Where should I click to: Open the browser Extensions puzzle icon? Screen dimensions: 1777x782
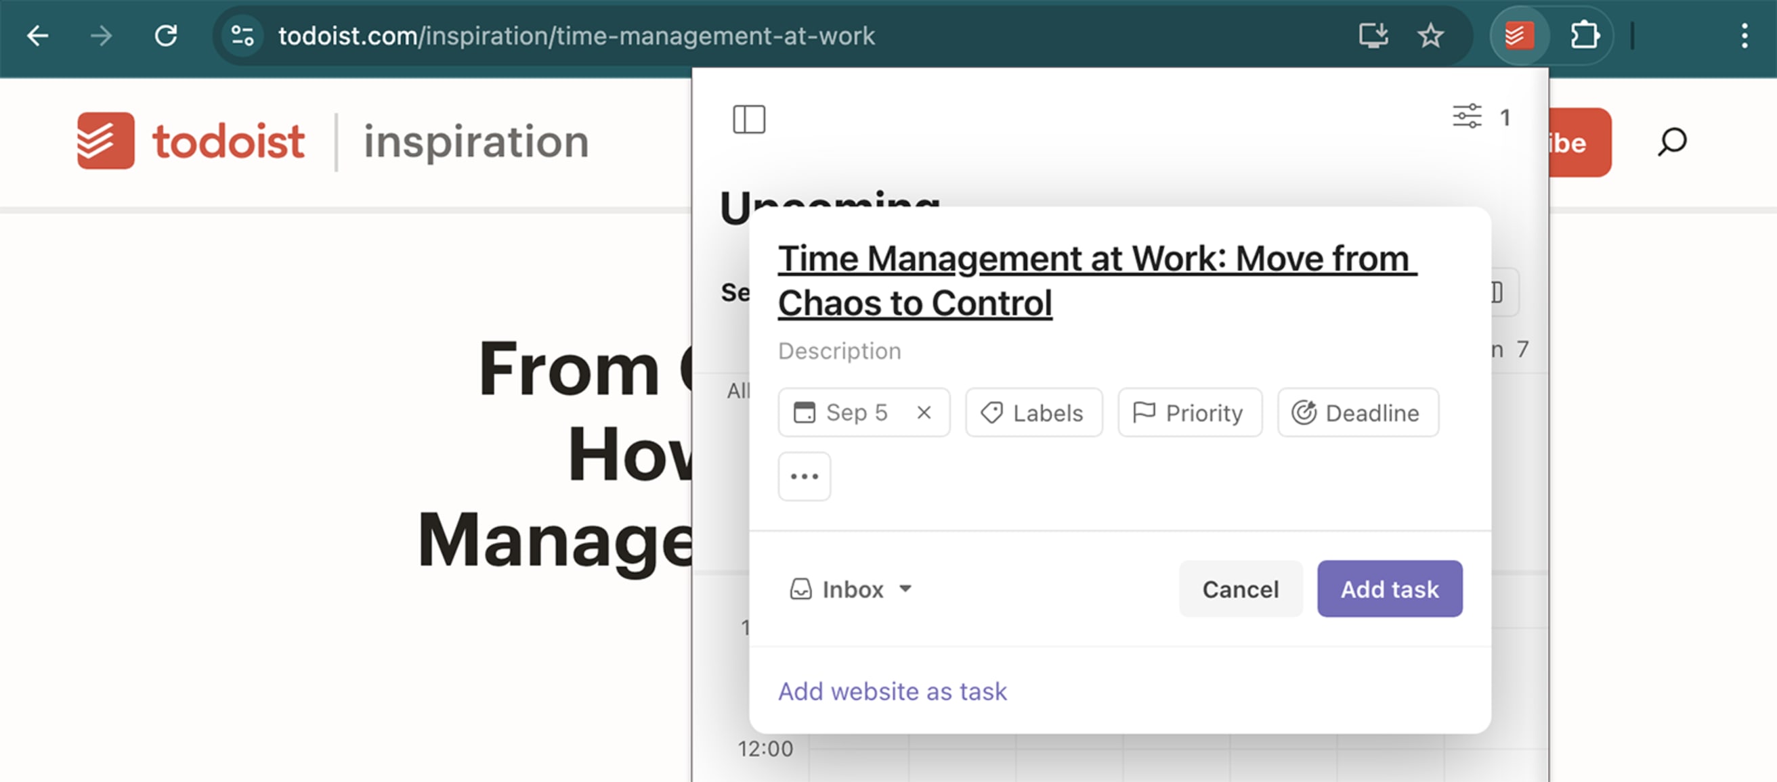(1585, 35)
